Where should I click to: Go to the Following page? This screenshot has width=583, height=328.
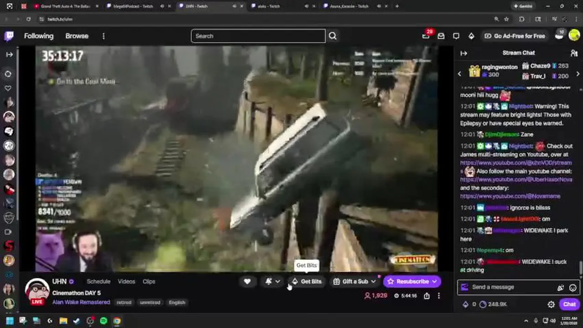39,36
